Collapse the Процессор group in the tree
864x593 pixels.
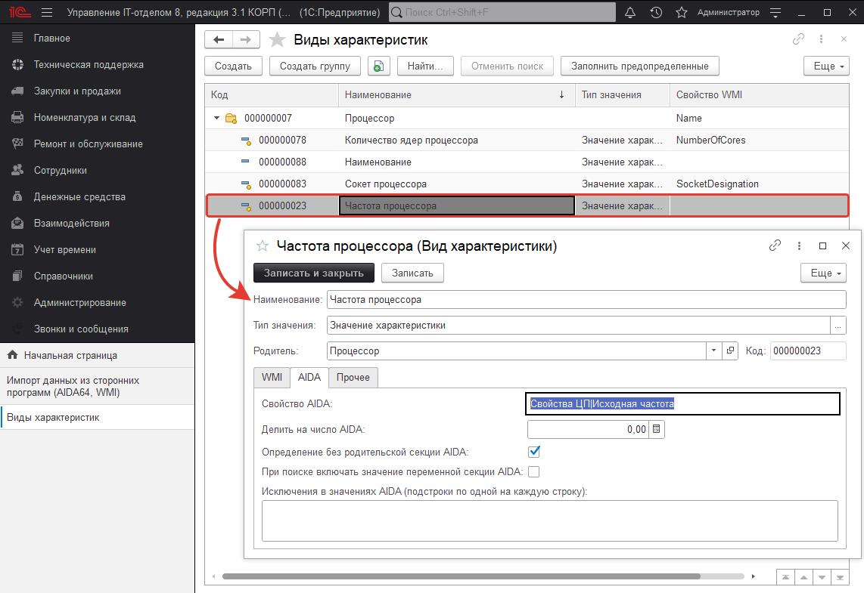[217, 118]
